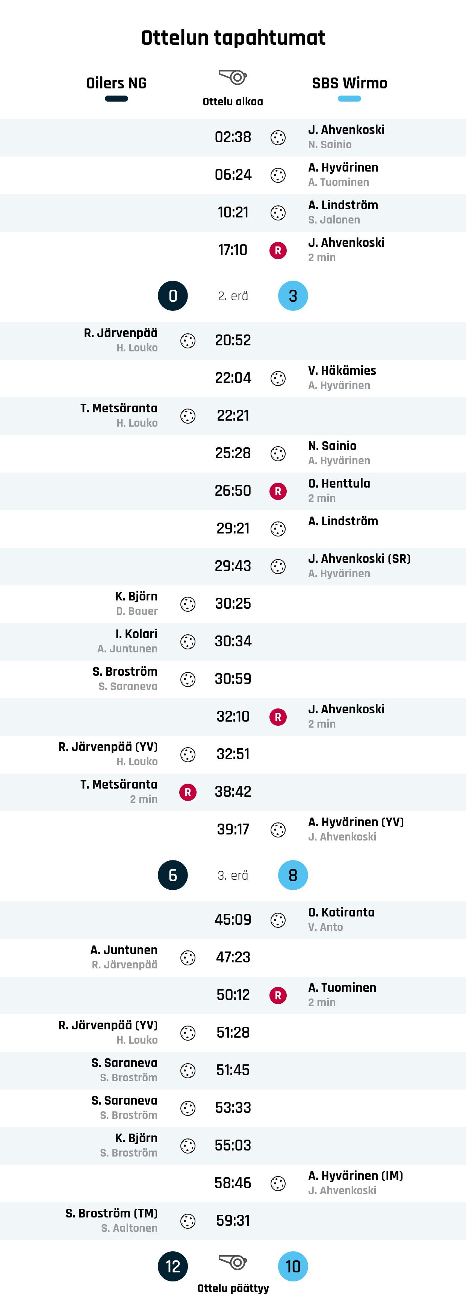
Task: Click the dark bar under Oilers NG
Action: pos(116,99)
